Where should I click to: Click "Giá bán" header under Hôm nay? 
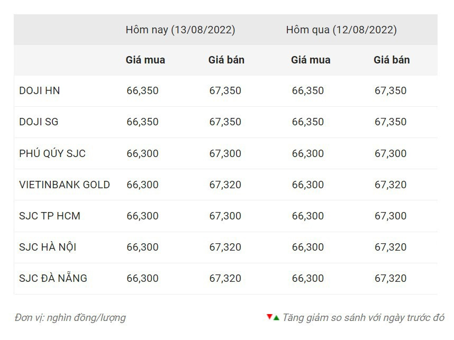point(226,60)
